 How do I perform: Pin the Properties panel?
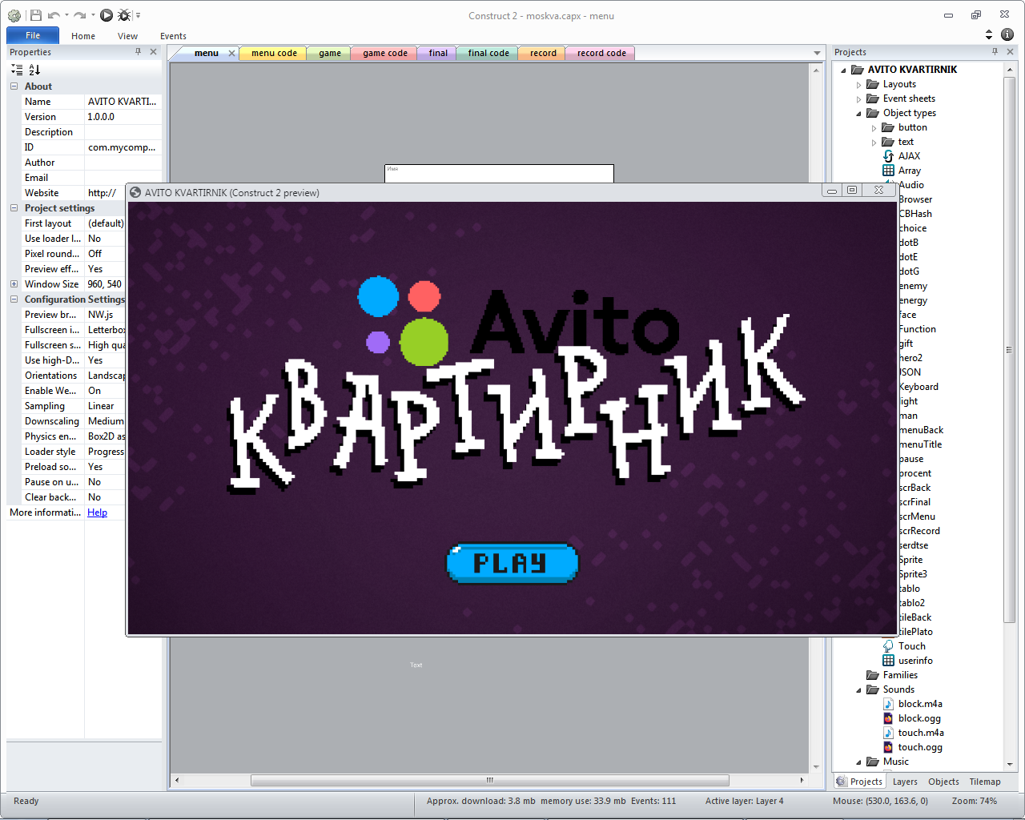tap(138, 52)
